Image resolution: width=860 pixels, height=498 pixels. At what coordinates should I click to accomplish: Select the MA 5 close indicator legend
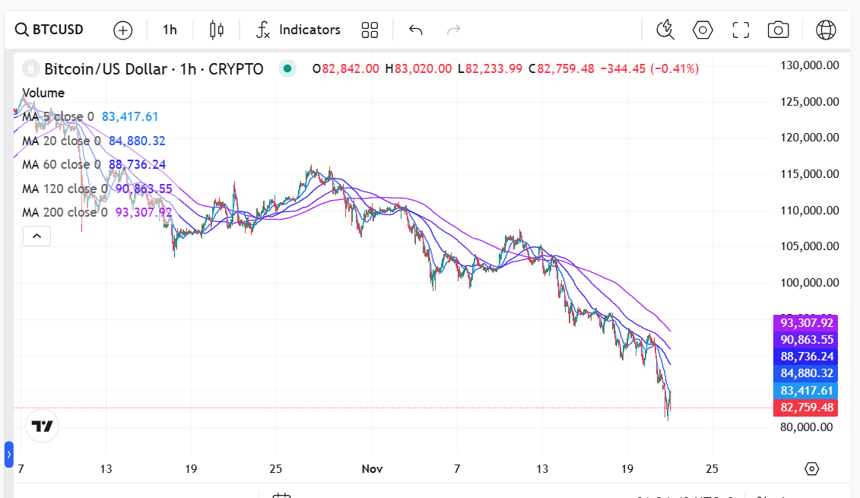click(58, 116)
